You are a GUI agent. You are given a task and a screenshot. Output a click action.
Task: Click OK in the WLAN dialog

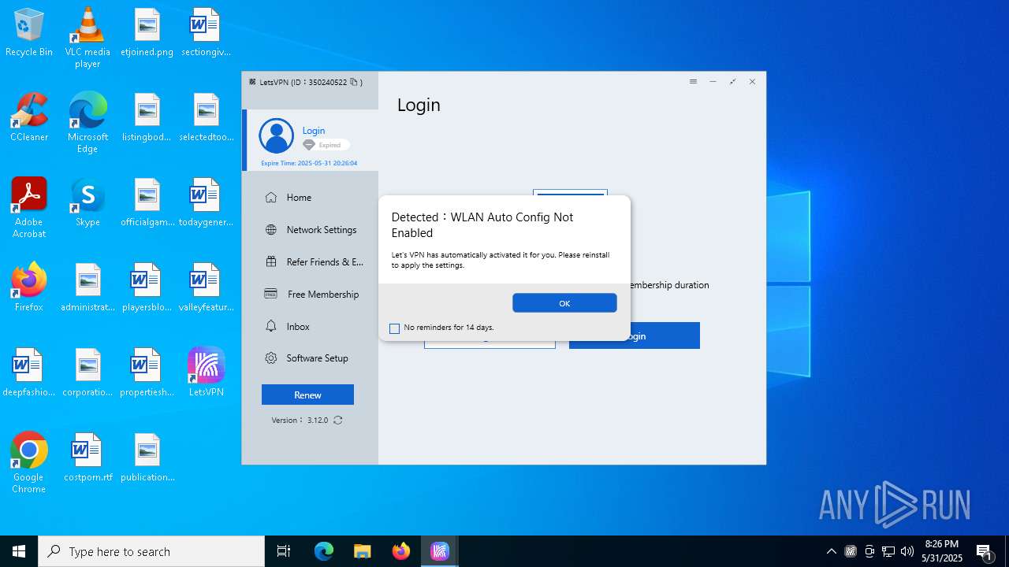click(x=564, y=303)
